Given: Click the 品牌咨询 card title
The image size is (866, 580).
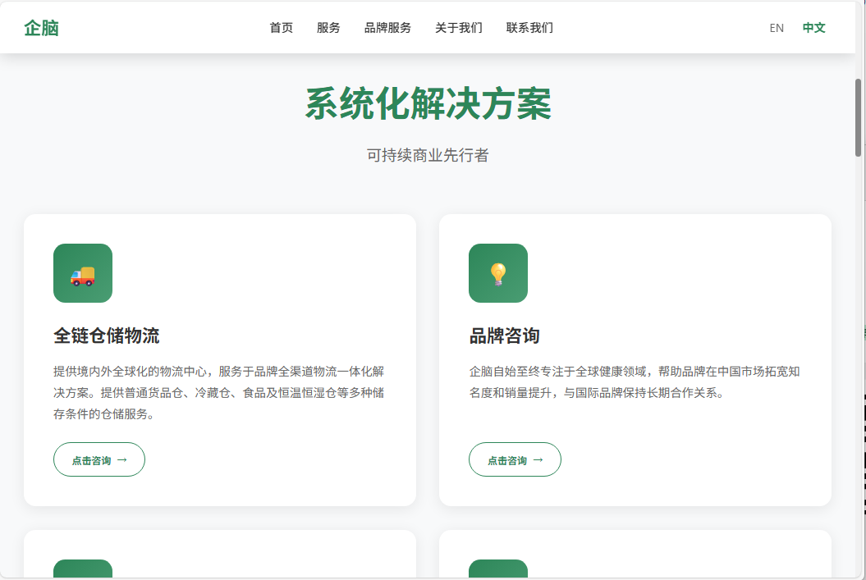Looking at the screenshot, I should 504,336.
